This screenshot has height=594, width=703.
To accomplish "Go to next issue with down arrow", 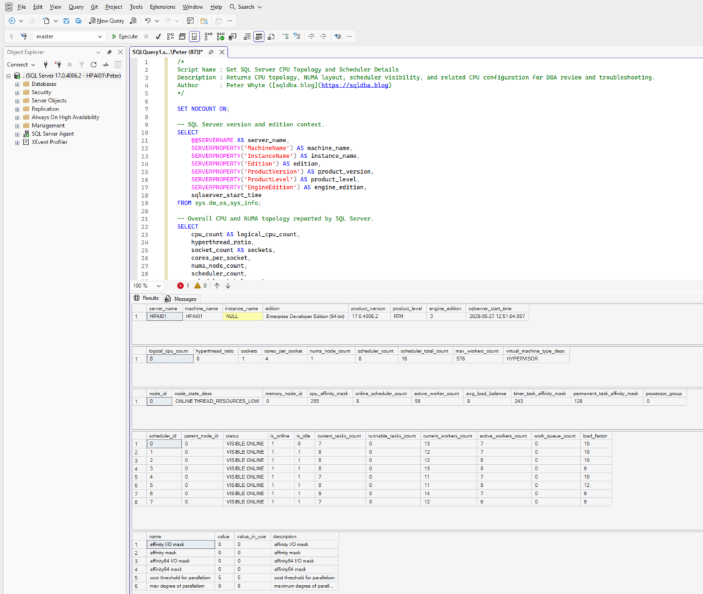I will pos(228,286).
